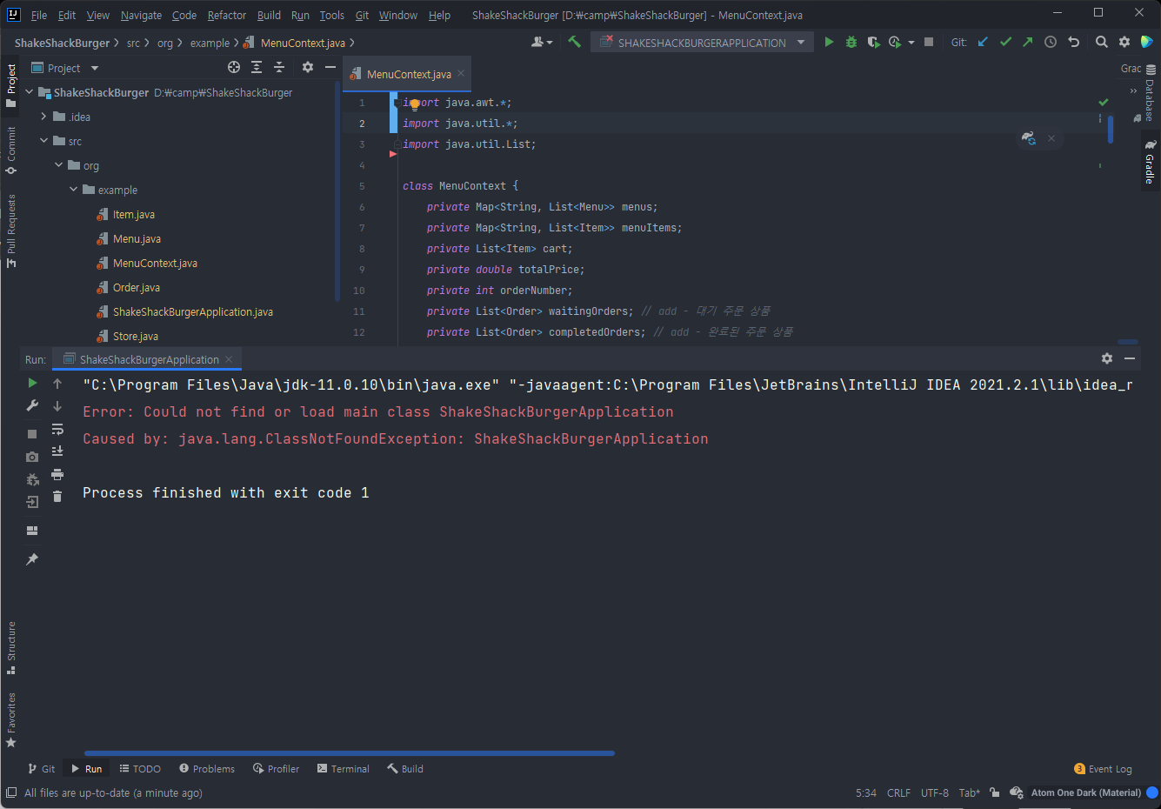Collapse the ShakeShackBurger root folder
Viewport: 1161px width, 809px height.
coord(30,92)
